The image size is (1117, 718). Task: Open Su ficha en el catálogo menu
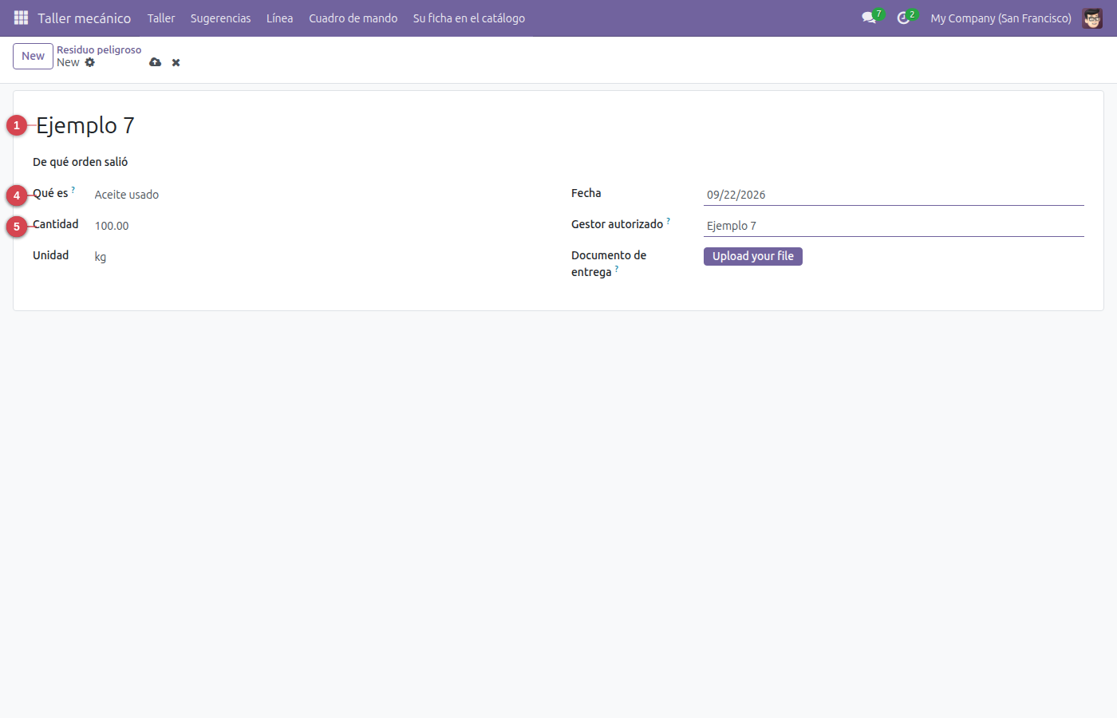(469, 18)
